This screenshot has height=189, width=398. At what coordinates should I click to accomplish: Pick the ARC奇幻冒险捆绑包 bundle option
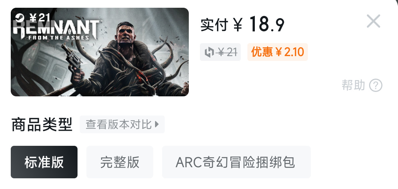236,162
